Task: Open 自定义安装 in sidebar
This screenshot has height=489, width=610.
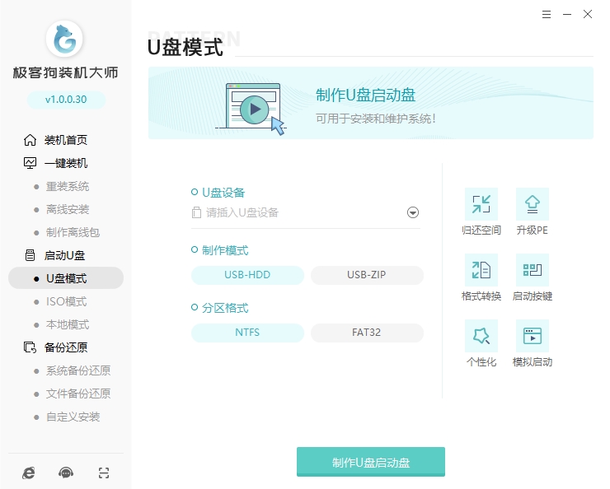Action: click(x=73, y=417)
